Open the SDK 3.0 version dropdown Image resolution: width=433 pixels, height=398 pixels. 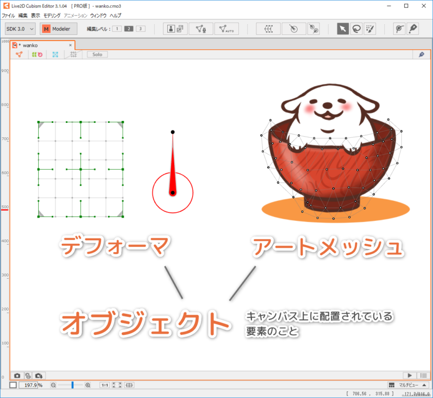click(x=20, y=29)
